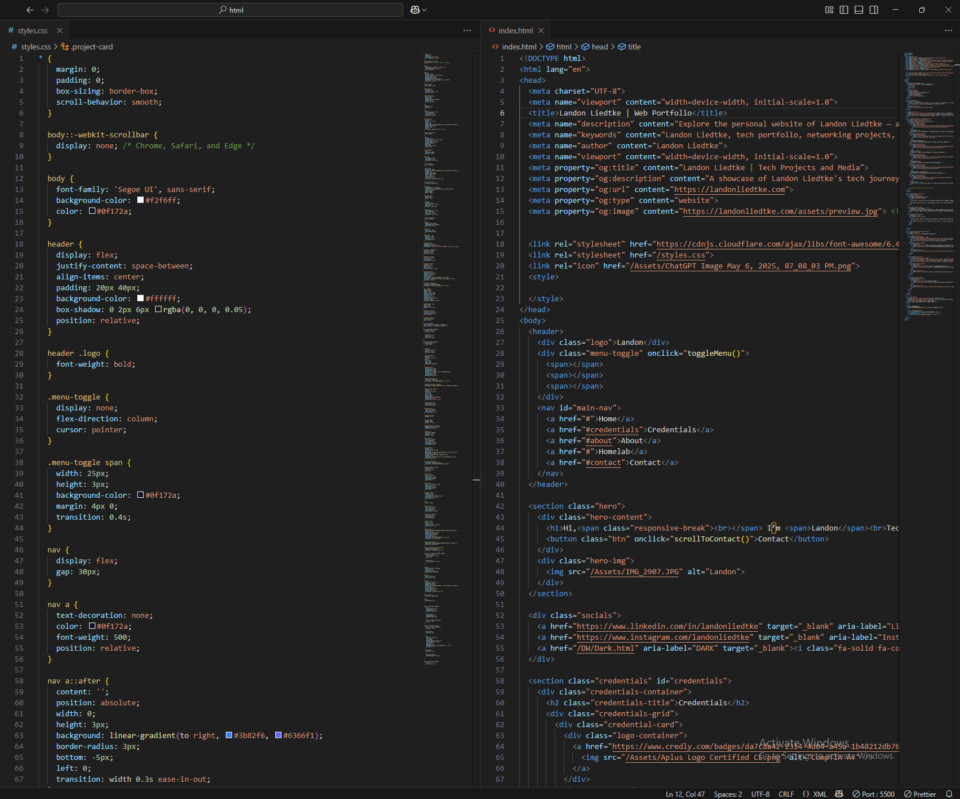
Task: Change end of line sequence CRLF
Action: [786, 794]
